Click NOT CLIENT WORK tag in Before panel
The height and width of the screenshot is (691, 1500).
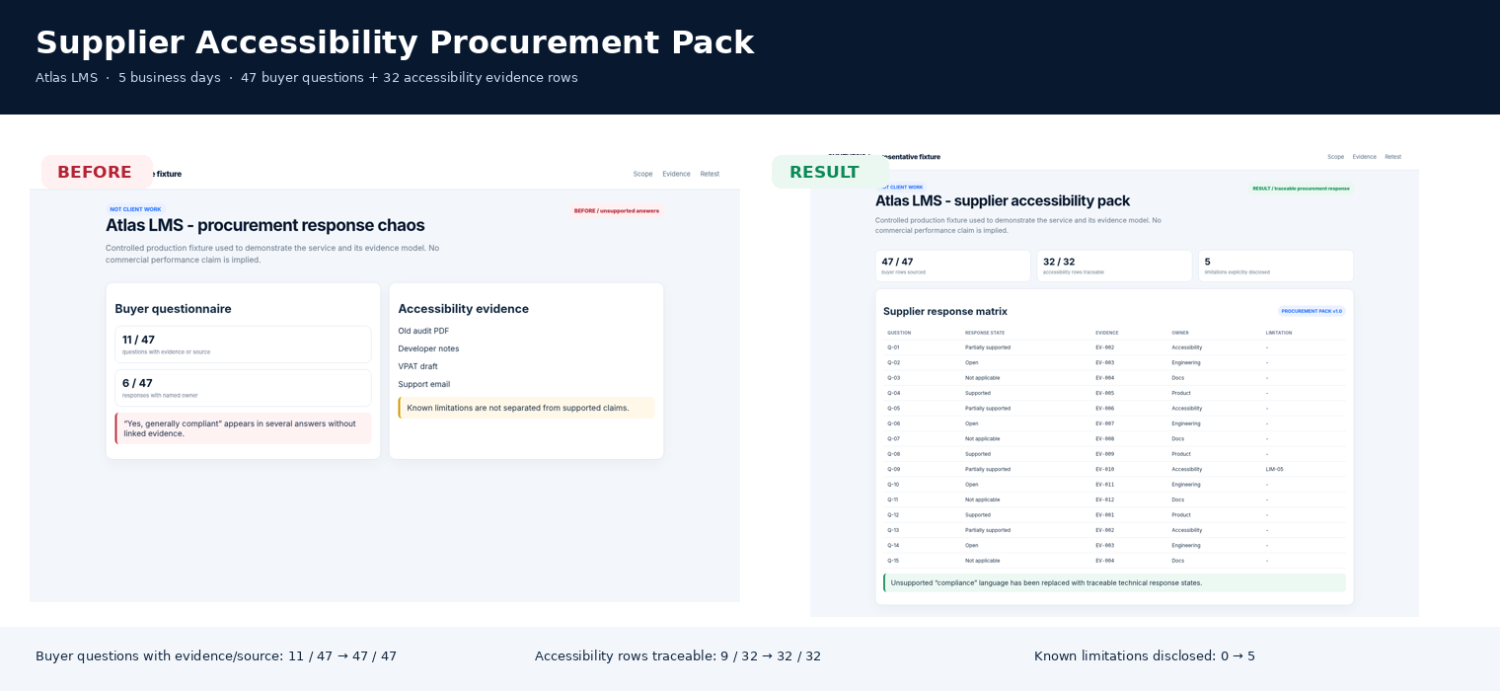135,209
